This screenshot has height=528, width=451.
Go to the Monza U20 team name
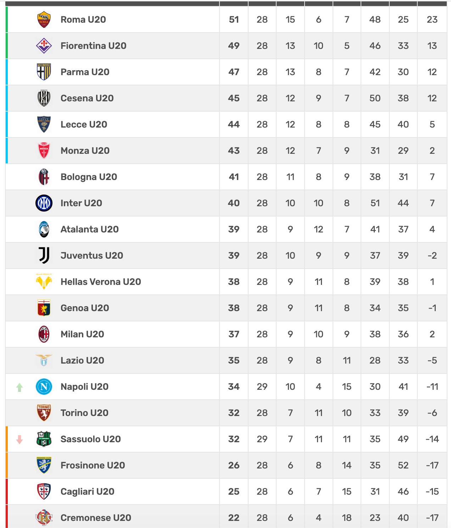[85, 151]
